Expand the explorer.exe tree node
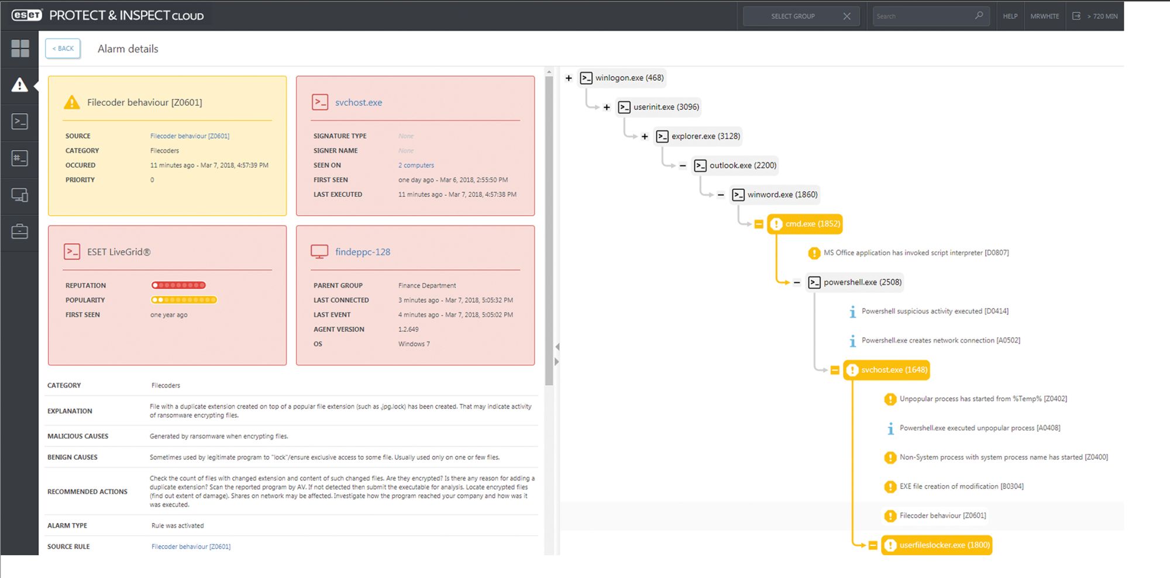 tap(645, 136)
